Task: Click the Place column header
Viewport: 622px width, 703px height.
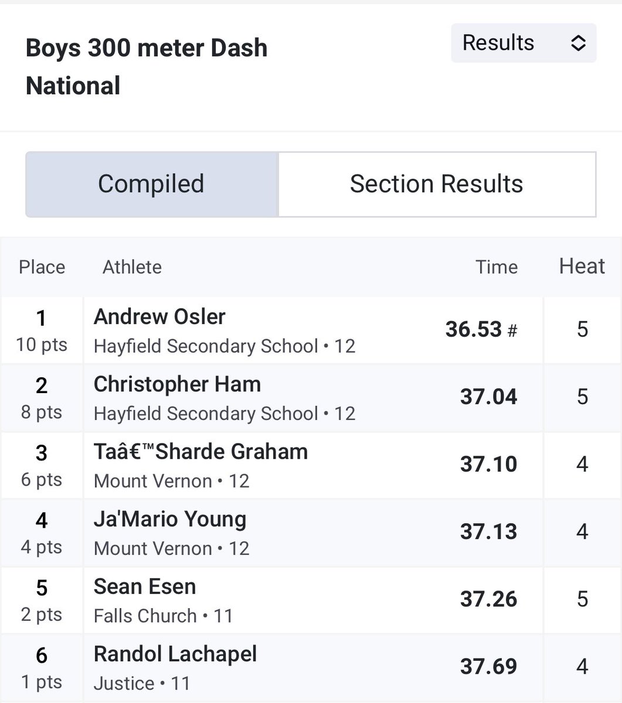Action: pos(42,267)
